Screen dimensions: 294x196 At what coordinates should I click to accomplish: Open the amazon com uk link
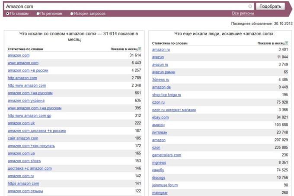click(21, 123)
